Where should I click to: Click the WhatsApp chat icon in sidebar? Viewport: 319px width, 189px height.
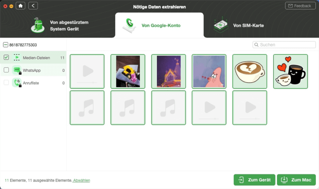[17, 70]
